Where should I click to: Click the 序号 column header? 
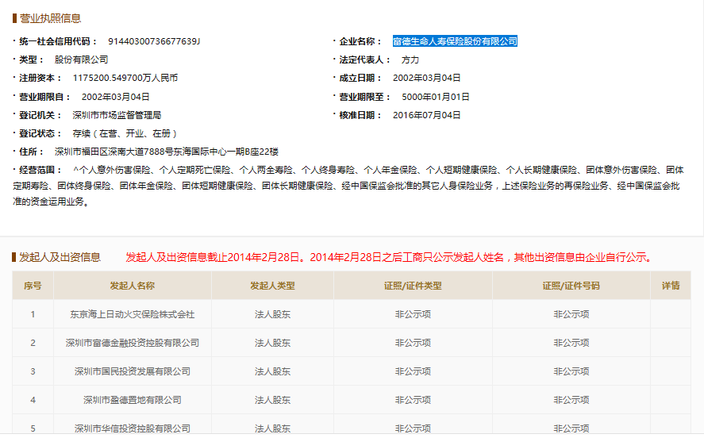(33, 286)
